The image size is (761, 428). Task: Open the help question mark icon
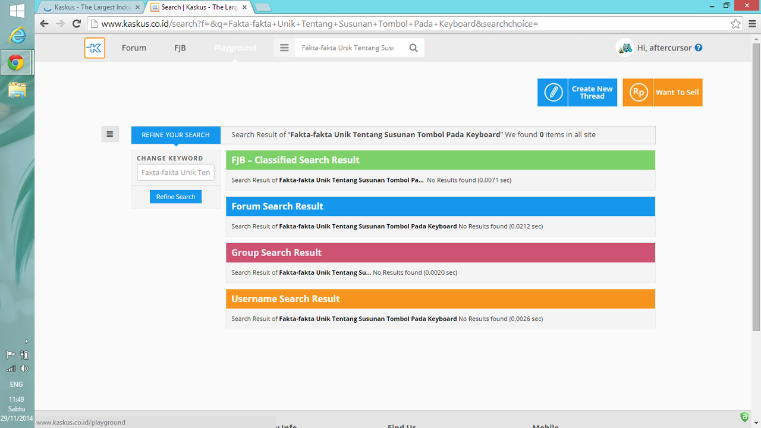[699, 48]
